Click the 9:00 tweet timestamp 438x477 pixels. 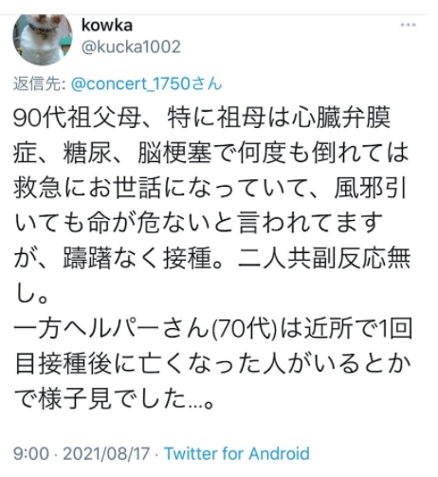pos(31,453)
